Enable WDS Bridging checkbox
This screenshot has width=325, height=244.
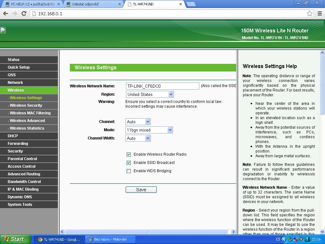(x=129, y=171)
